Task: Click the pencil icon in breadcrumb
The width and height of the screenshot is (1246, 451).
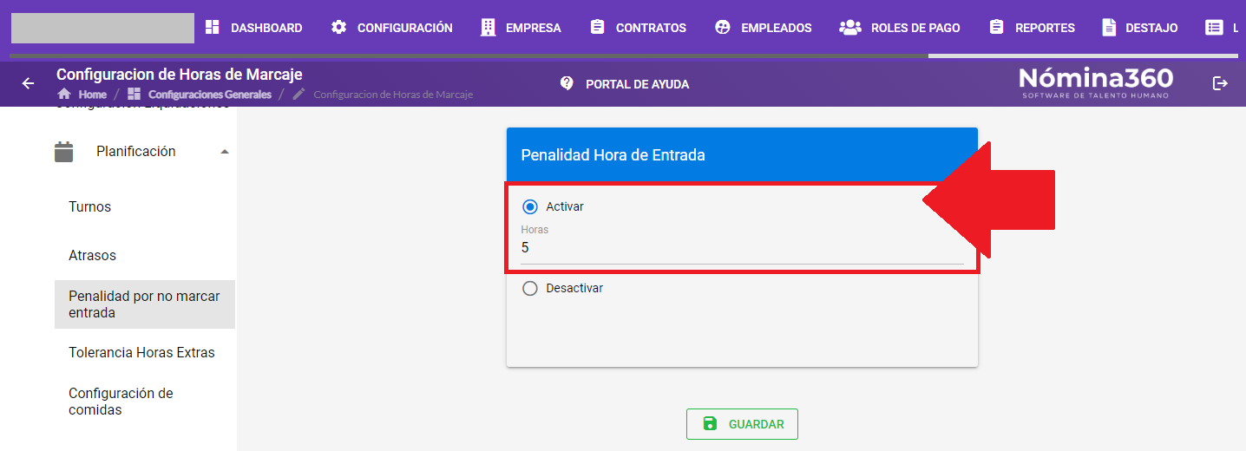Action: 299,94
